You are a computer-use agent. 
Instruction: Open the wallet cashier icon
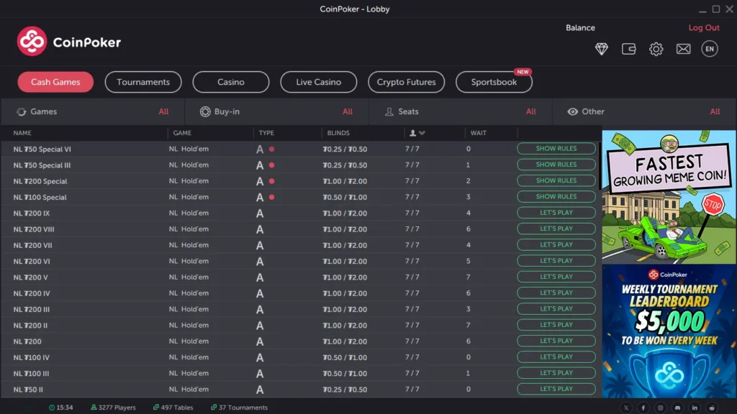coord(628,49)
